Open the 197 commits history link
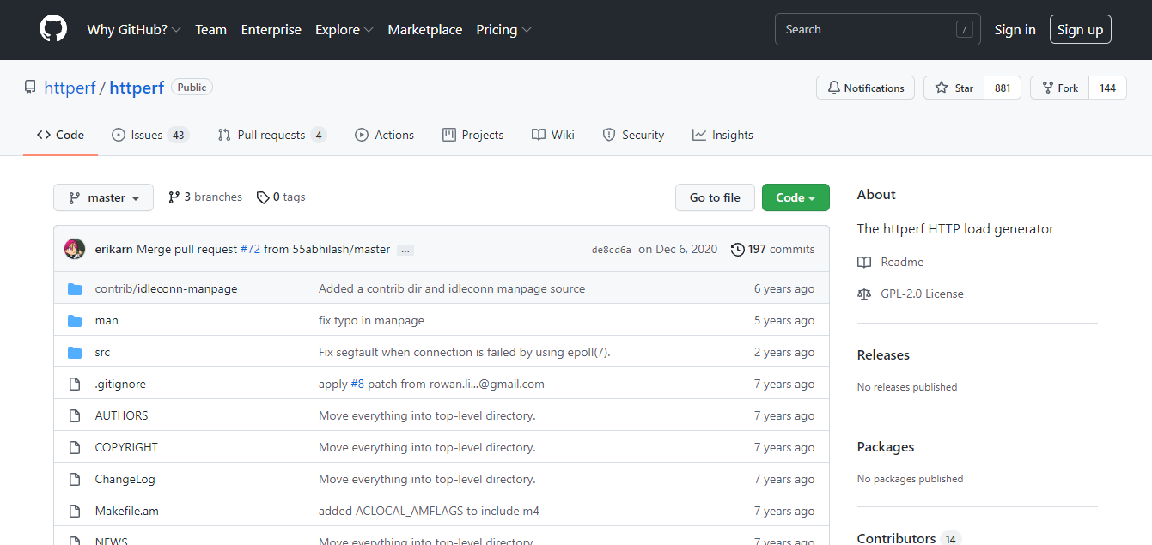Viewport: 1152px width, 545px height. pyautogui.click(x=773, y=249)
